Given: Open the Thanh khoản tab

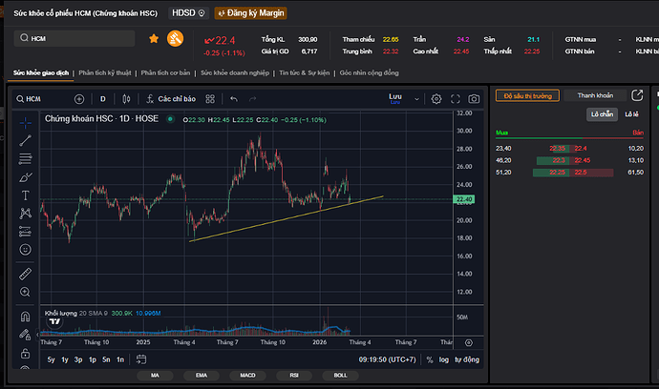Looking at the screenshot, I should [594, 95].
